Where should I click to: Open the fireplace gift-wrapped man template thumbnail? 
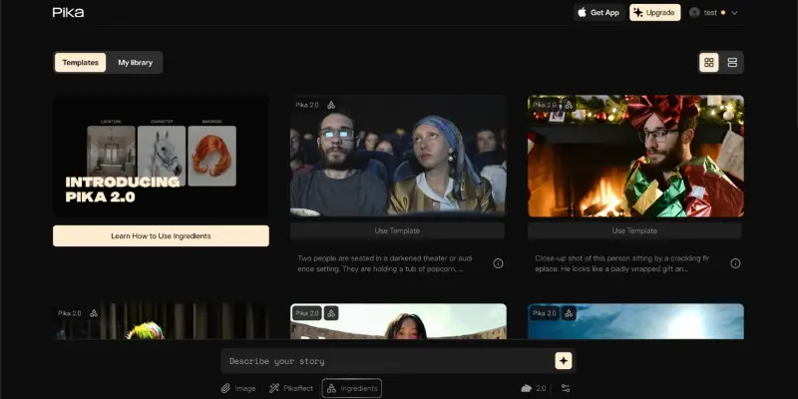[635, 157]
